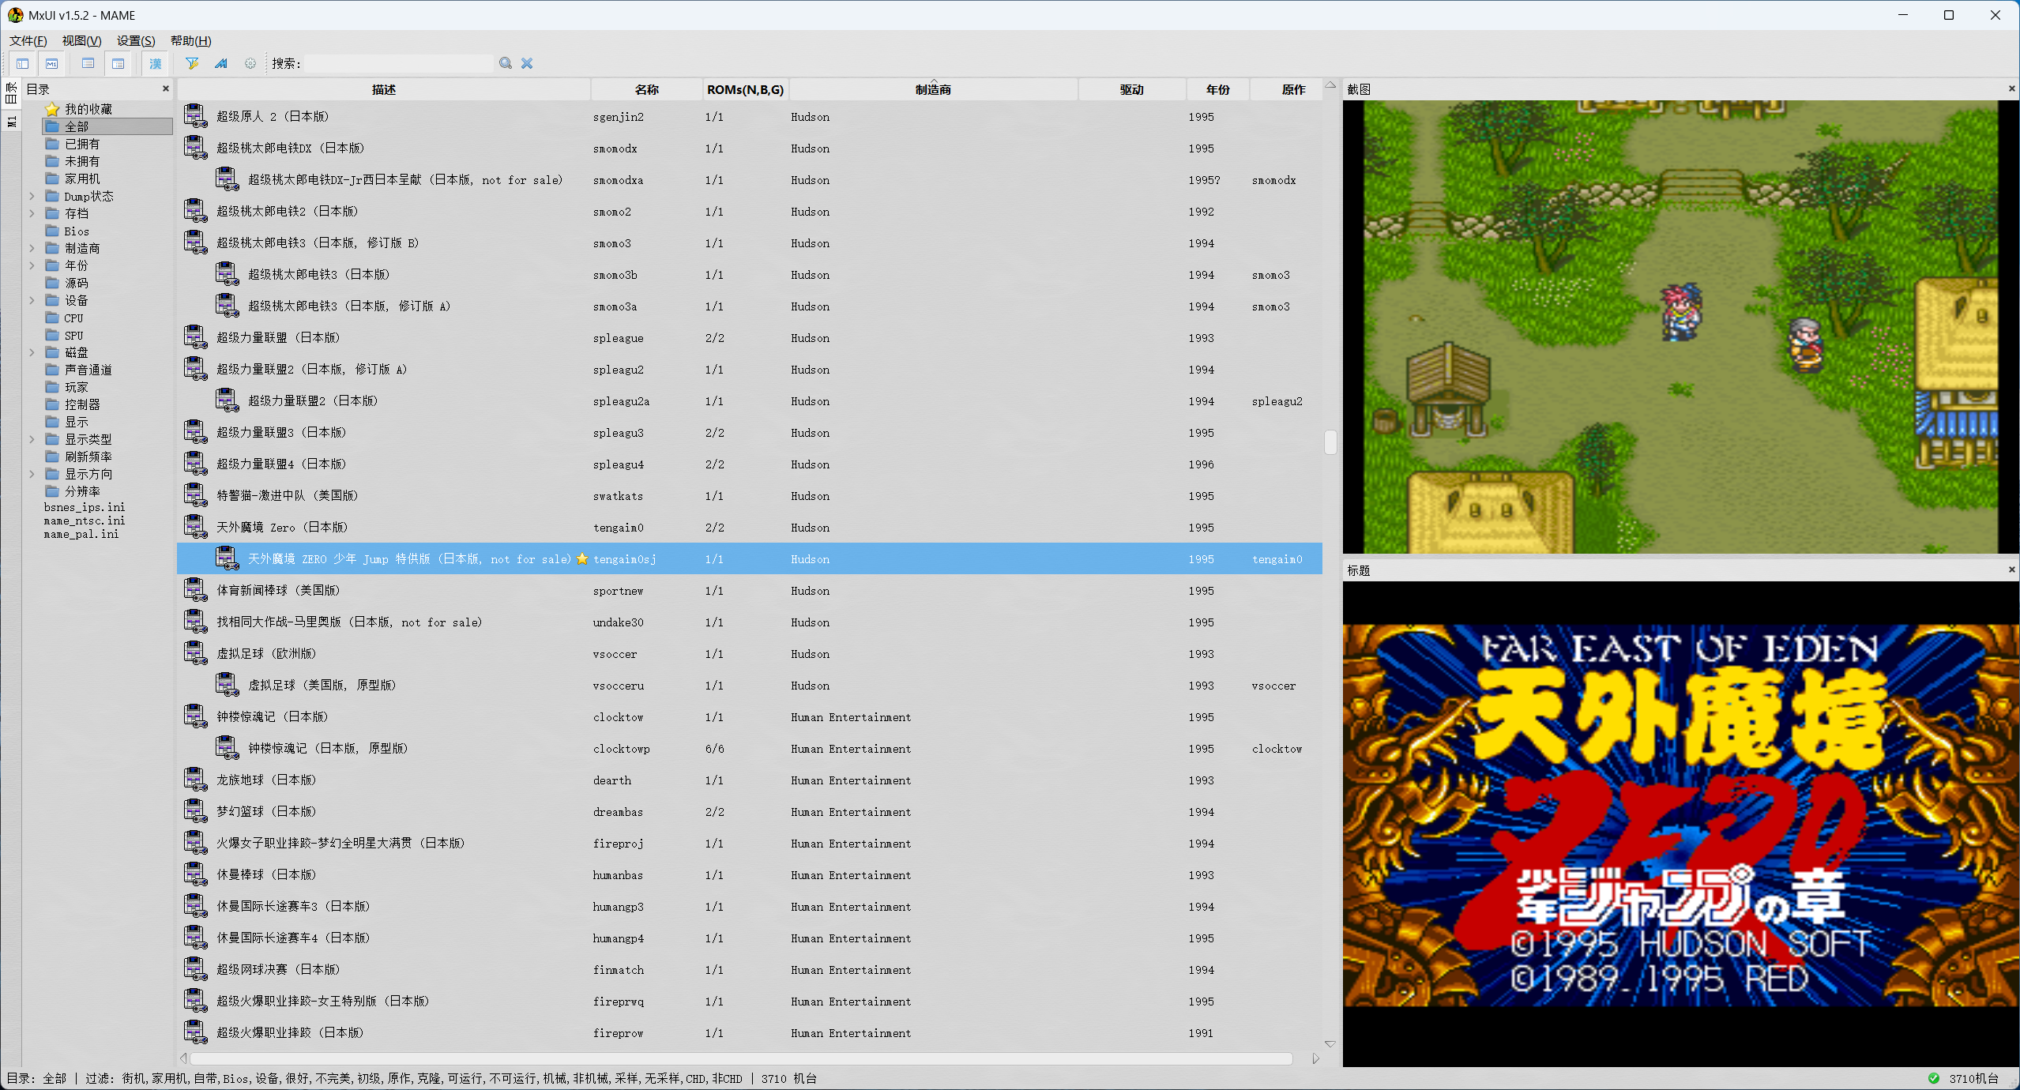Expand the 制造商 folder node
This screenshot has width=2020, height=1090.
(32, 248)
